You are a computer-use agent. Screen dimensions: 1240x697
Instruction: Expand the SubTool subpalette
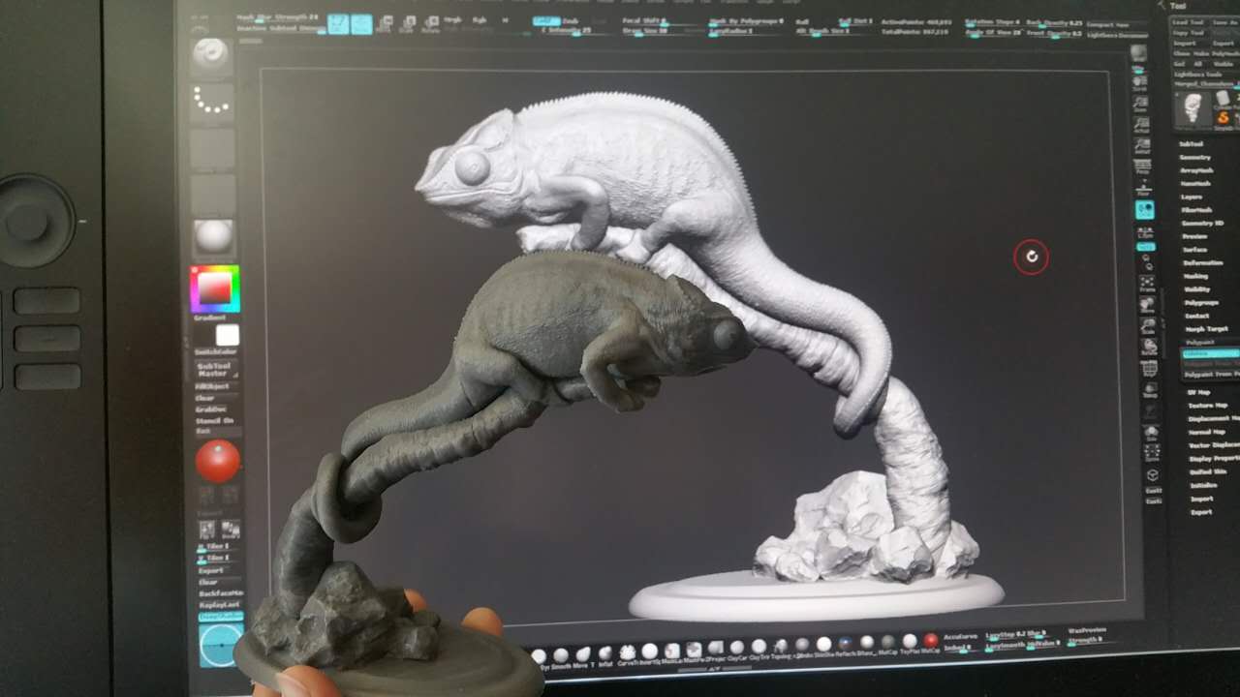point(1191,143)
